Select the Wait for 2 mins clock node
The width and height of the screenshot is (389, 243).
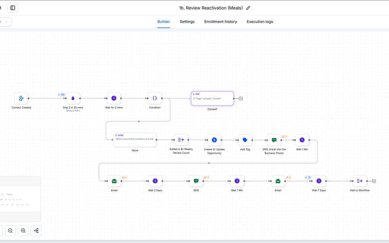point(114,98)
